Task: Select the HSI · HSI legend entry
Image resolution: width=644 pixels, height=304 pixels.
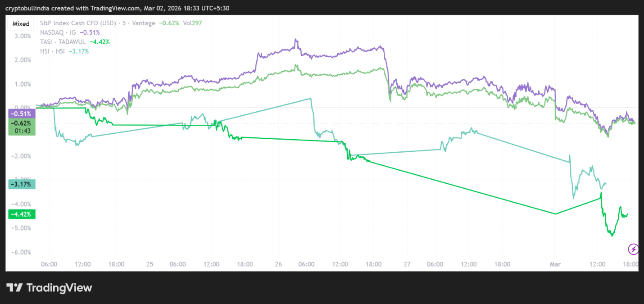Action: [x=52, y=51]
